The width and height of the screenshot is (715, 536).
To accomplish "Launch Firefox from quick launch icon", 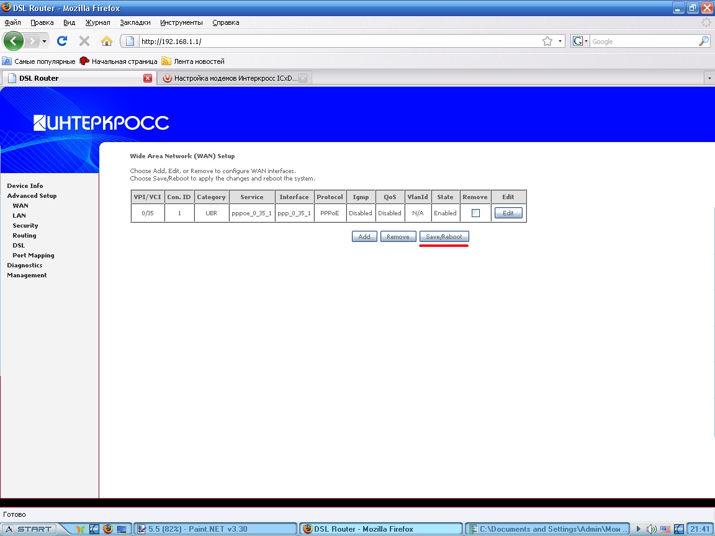I will (x=107, y=529).
